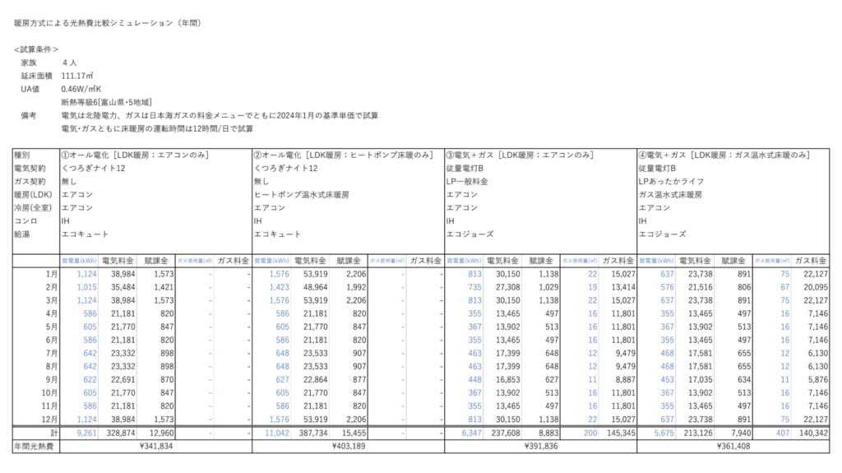Screen dimensions: 842x473
Task: Select February electricity fee 21,516
Action: 701,288
